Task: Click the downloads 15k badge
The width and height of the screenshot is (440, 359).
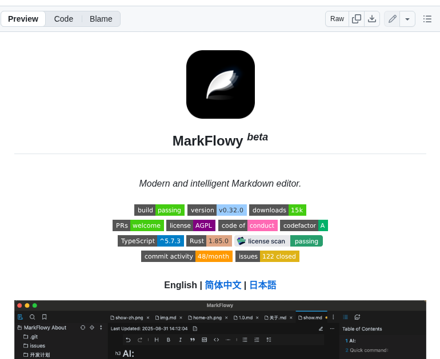Action: tap(278, 210)
